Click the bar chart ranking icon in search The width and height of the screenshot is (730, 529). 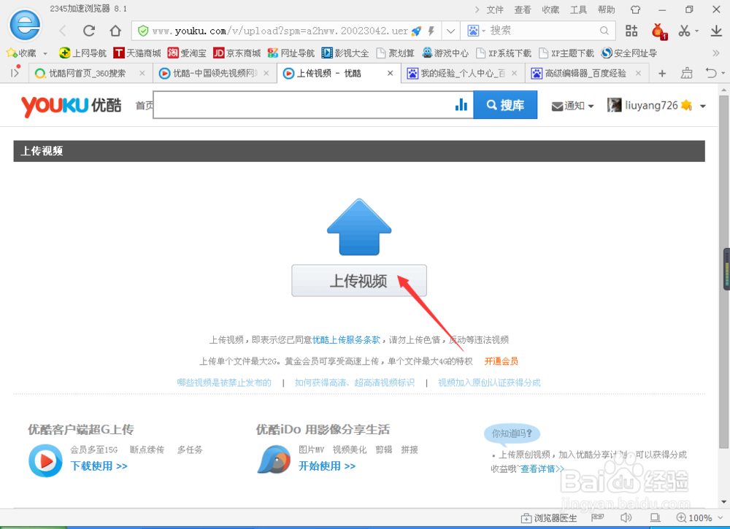461,105
